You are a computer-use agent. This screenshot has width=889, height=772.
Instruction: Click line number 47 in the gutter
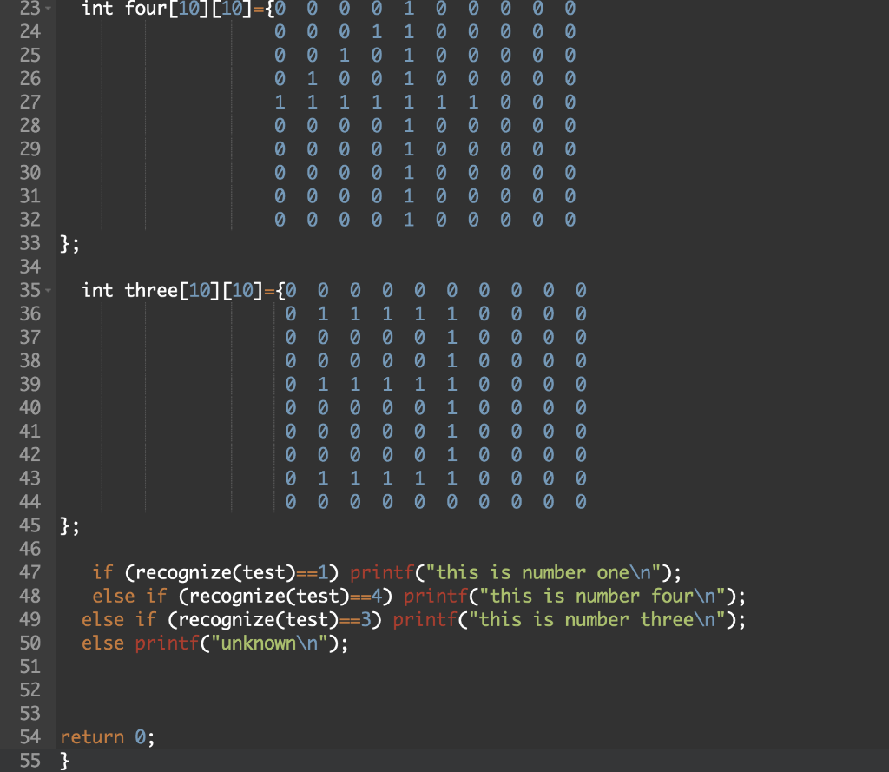coord(30,573)
